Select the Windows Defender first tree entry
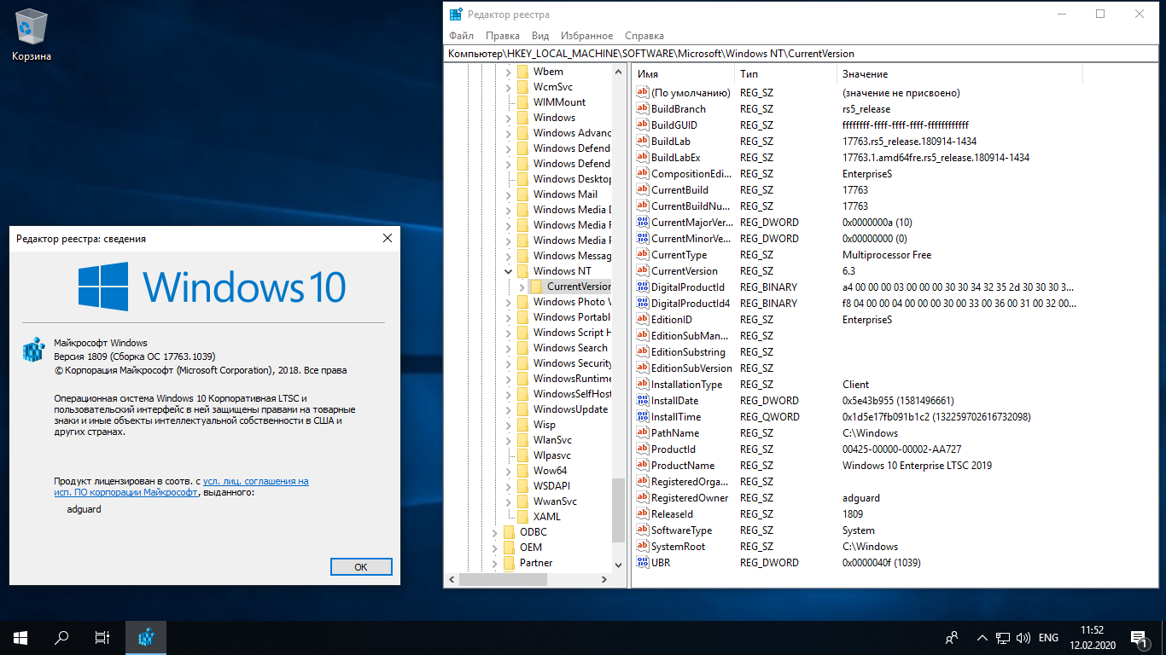Viewport: 1166px width, 655px height. tap(571, 148)
